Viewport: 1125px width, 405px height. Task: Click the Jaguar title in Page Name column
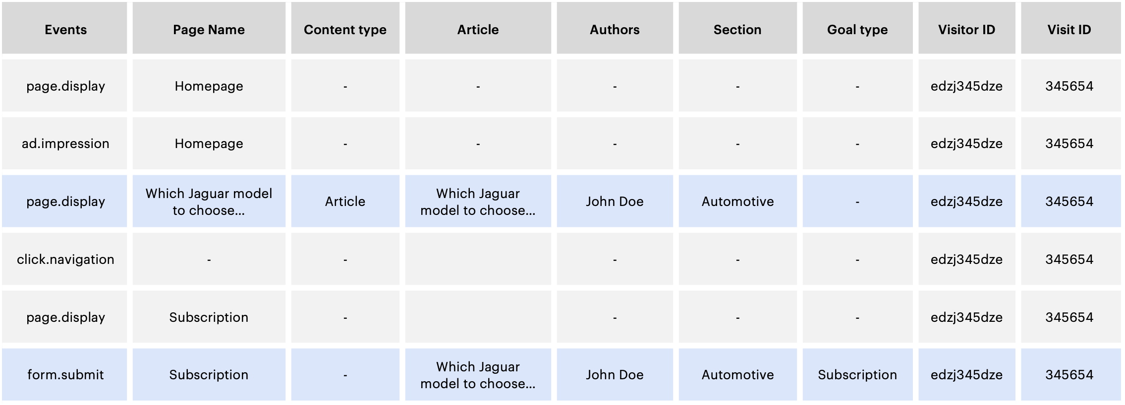pyautogui.click(x=209, y=202)
